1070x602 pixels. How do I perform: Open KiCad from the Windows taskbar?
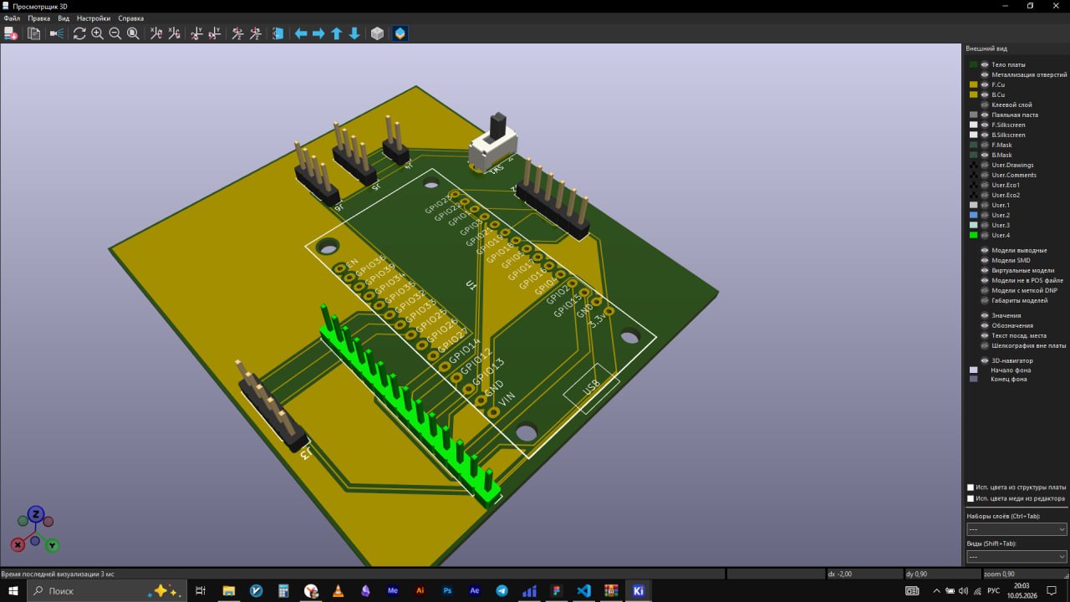click(639, 590)
